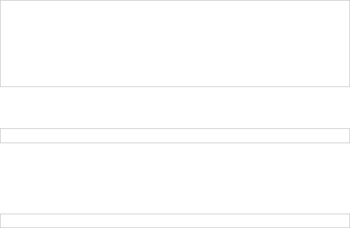Click inside the large empty text area
Viewport: 350px width, 228px height.
[x=175, y=44]
